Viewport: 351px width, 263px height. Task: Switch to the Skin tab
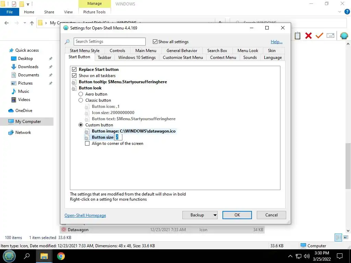[271, 51]
